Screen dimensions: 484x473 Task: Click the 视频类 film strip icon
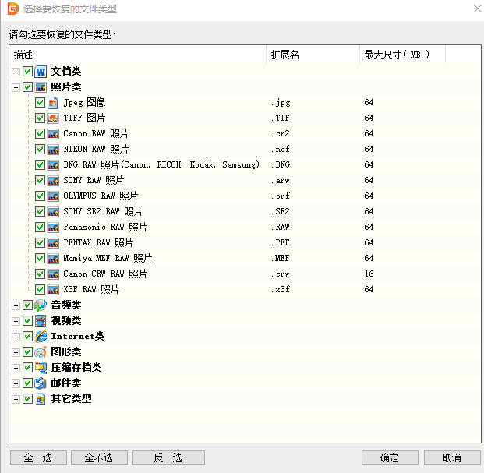[41, 321]
